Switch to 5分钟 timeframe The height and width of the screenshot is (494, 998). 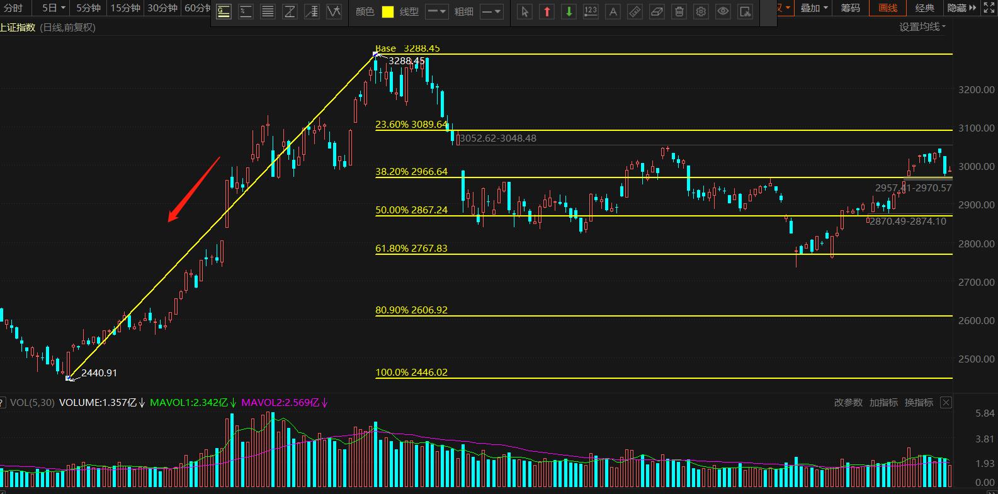pyautogui.click(x=88, y=8)
